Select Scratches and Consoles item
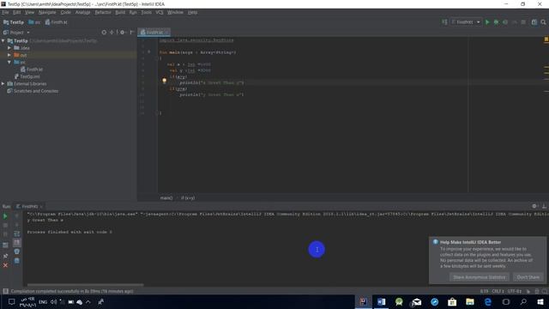The width and height of the screenshot is (549, 309). (x=33, y=91)
